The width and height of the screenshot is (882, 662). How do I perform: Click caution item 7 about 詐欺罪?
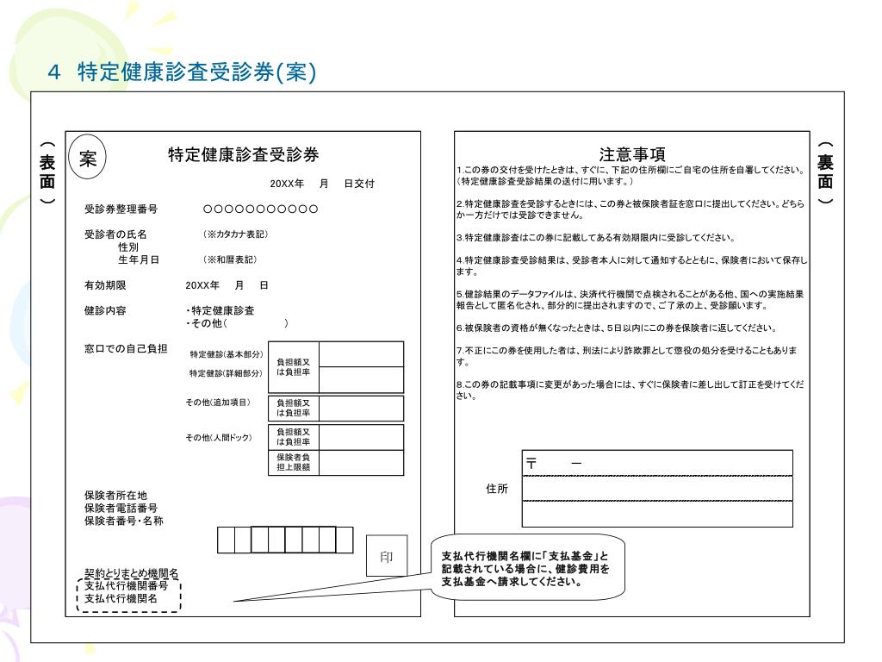pos(627,356)
